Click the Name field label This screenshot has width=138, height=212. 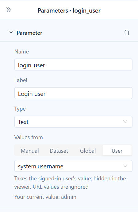(21, 52)
